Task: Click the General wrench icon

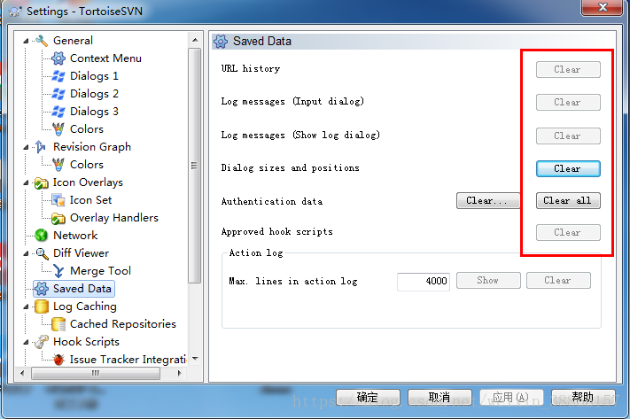Action: (x=42, y=41)
